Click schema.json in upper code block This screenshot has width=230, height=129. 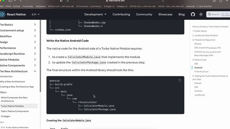click(63, 30)
